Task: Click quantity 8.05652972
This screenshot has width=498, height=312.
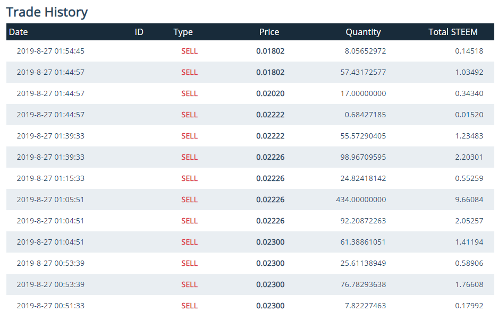Action: pyautogui.click(x=365, y=51)
